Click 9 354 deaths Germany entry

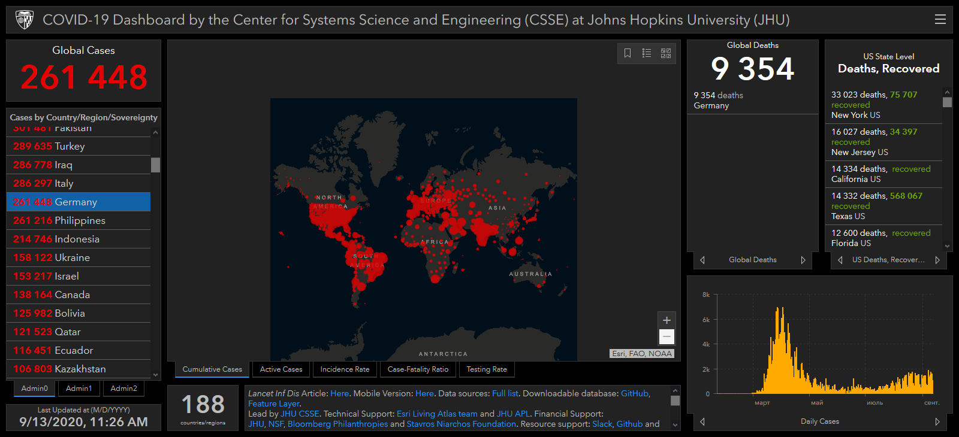[753, 101]
